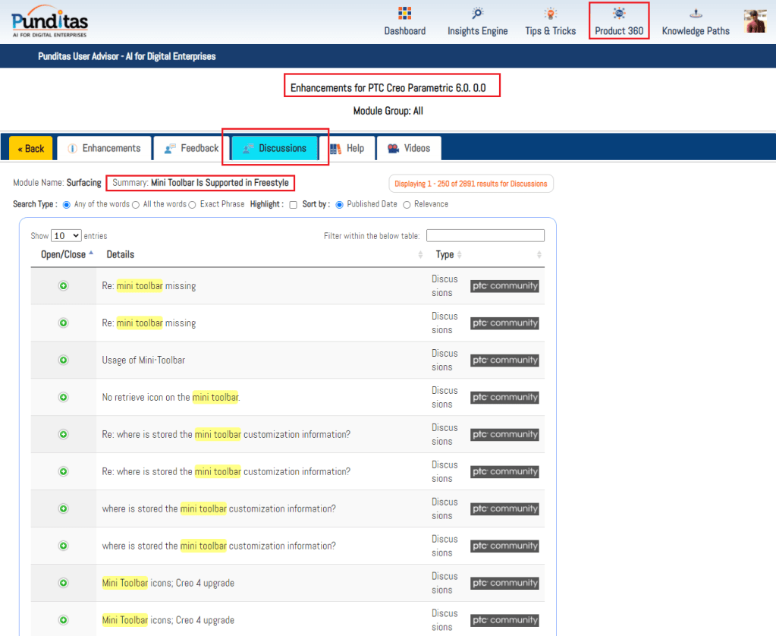Sort by the Type column header

click(x=445, y=254)
